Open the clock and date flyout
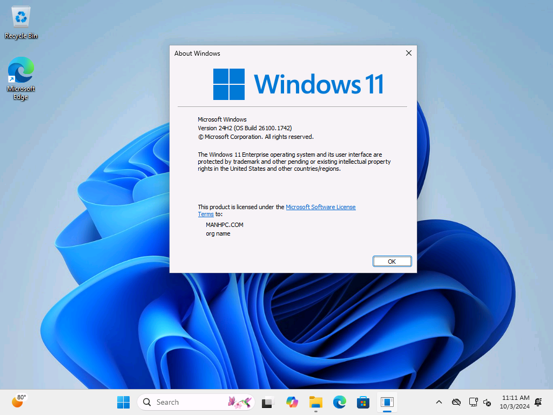Image resolution: width=553 pixels, height=415 pixels. [x=515, y=402]
